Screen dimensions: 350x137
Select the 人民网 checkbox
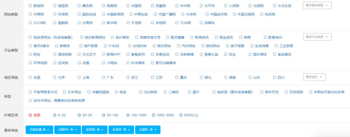point(226,6)
